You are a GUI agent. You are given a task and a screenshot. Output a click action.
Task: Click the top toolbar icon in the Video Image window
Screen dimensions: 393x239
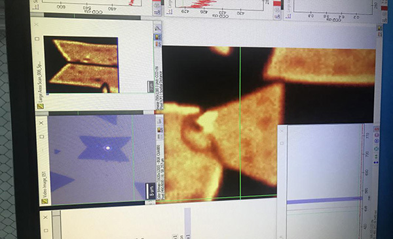(x=159, y=121)
